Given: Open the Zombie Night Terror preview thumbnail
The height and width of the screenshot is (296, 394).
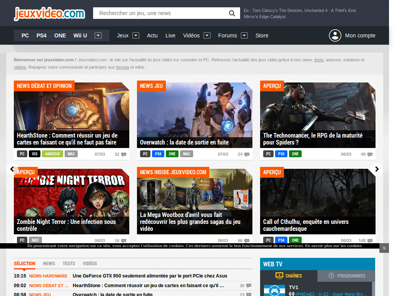Looking at the screenshot, I should [72, 201].
